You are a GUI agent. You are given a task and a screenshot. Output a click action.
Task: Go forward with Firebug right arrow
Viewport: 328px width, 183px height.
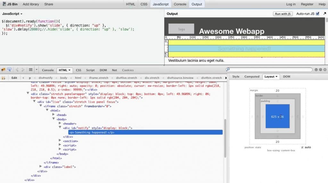pyautogui.click(x=23, y=70)
